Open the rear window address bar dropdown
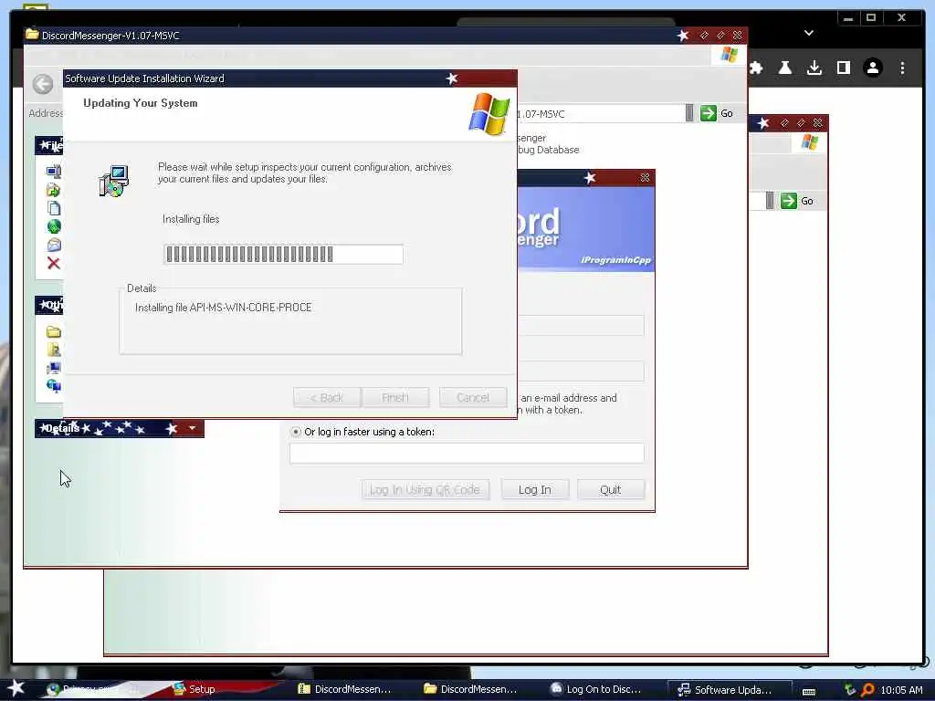The width and height of the screenshot is (935, 701). click(x=770, y=201)
